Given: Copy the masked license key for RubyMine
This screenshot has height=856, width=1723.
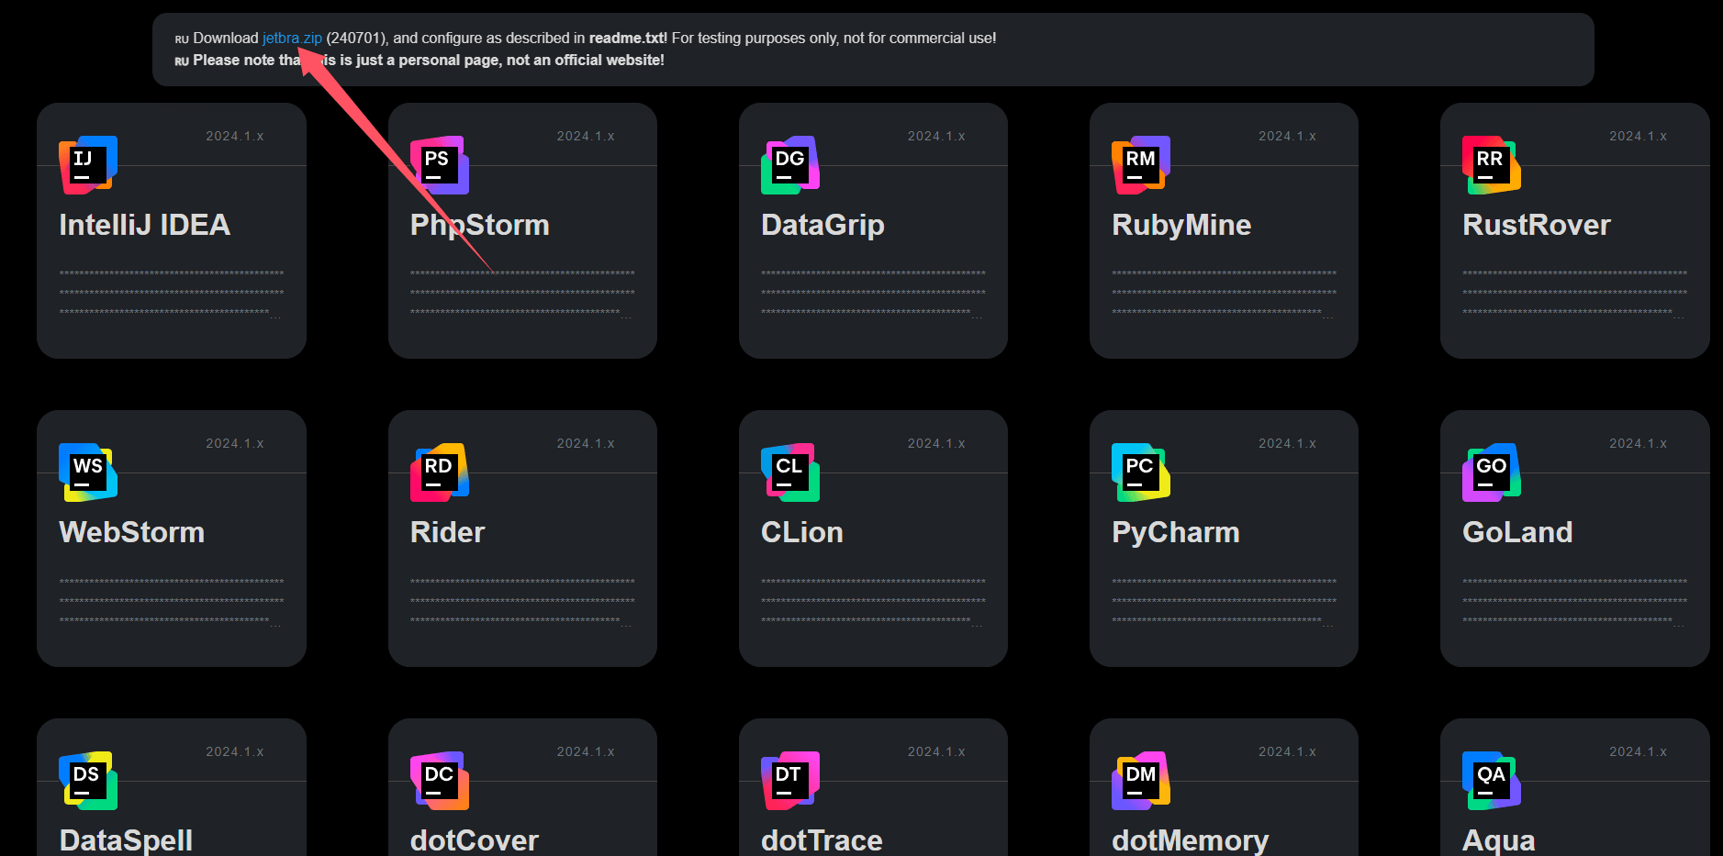Looking at the screenshot, I should (x=1224, y=293).
